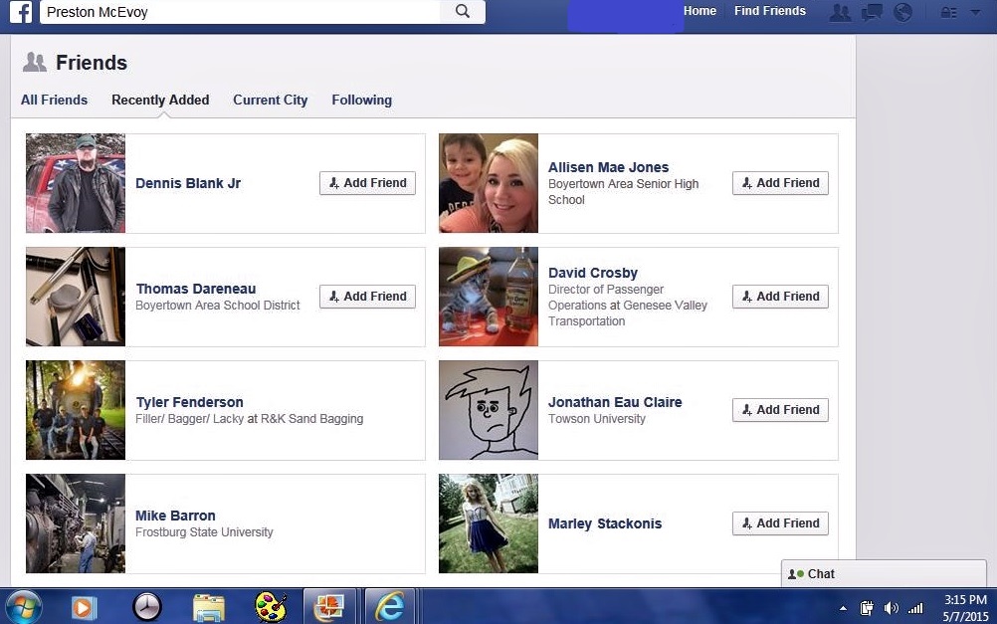The height and width of the screenshot is (624, 997).
Task: Click the Friends page heading icon
Action: [x=35, y=63]
